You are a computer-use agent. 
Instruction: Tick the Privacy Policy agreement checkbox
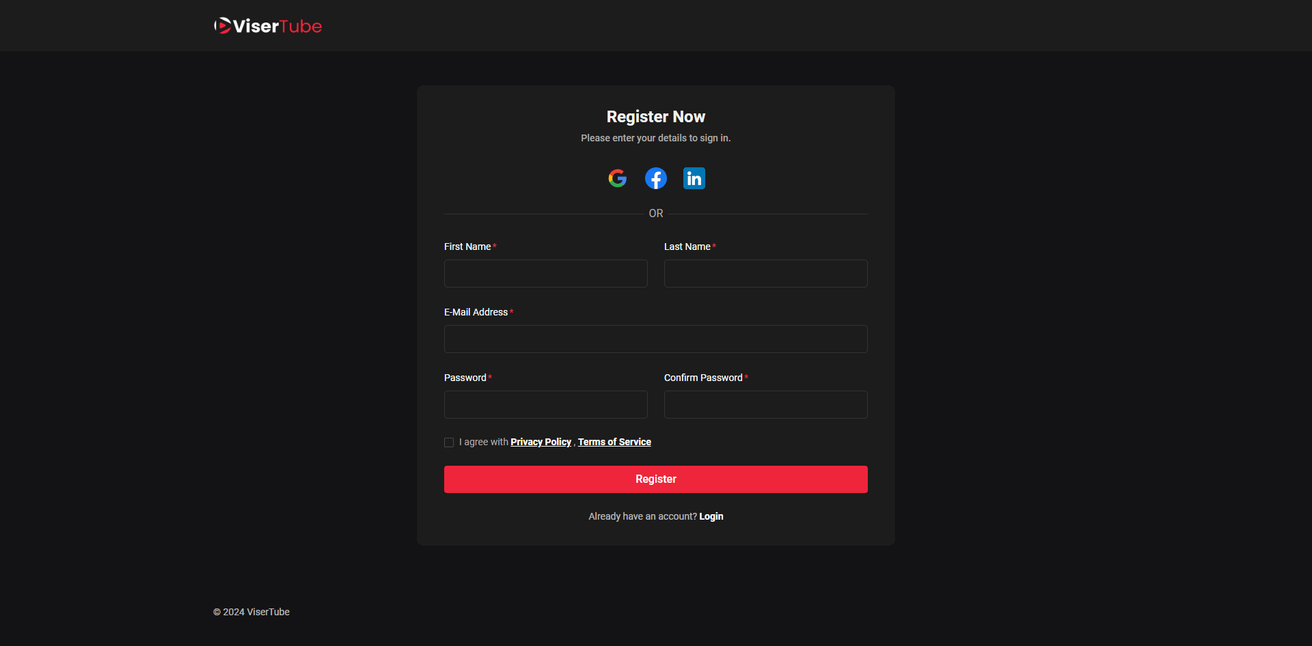[x=449, y=443]
